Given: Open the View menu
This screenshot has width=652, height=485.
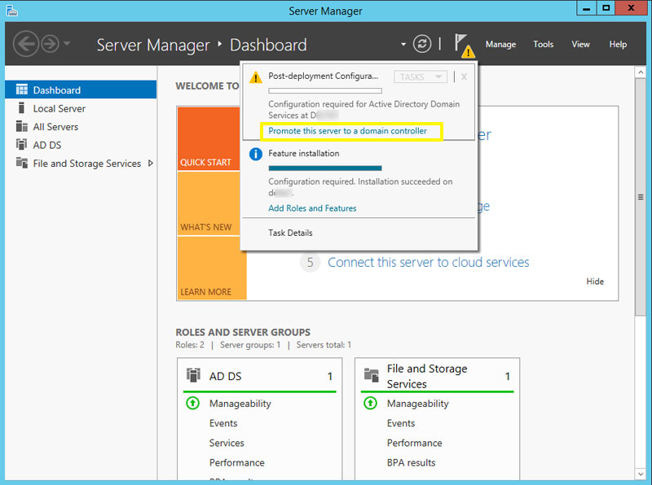Looking at the screenshot, I should click(x=580, y=44).
